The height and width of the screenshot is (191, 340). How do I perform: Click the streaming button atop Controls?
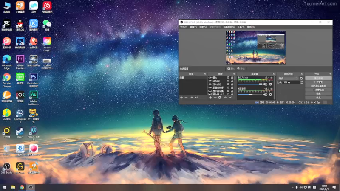click(318, 78)
